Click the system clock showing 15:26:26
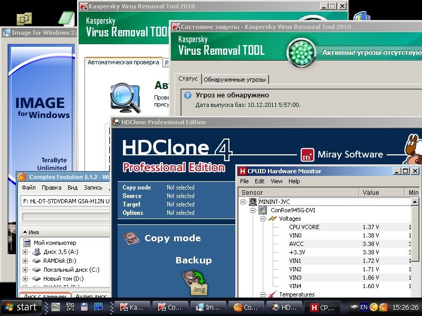 (x=405, y=307)
